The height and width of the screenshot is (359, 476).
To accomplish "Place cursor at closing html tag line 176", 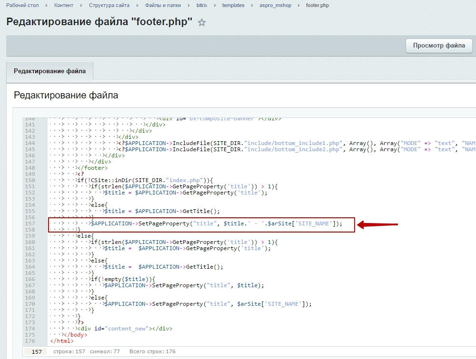I will [x=62, y=341].
